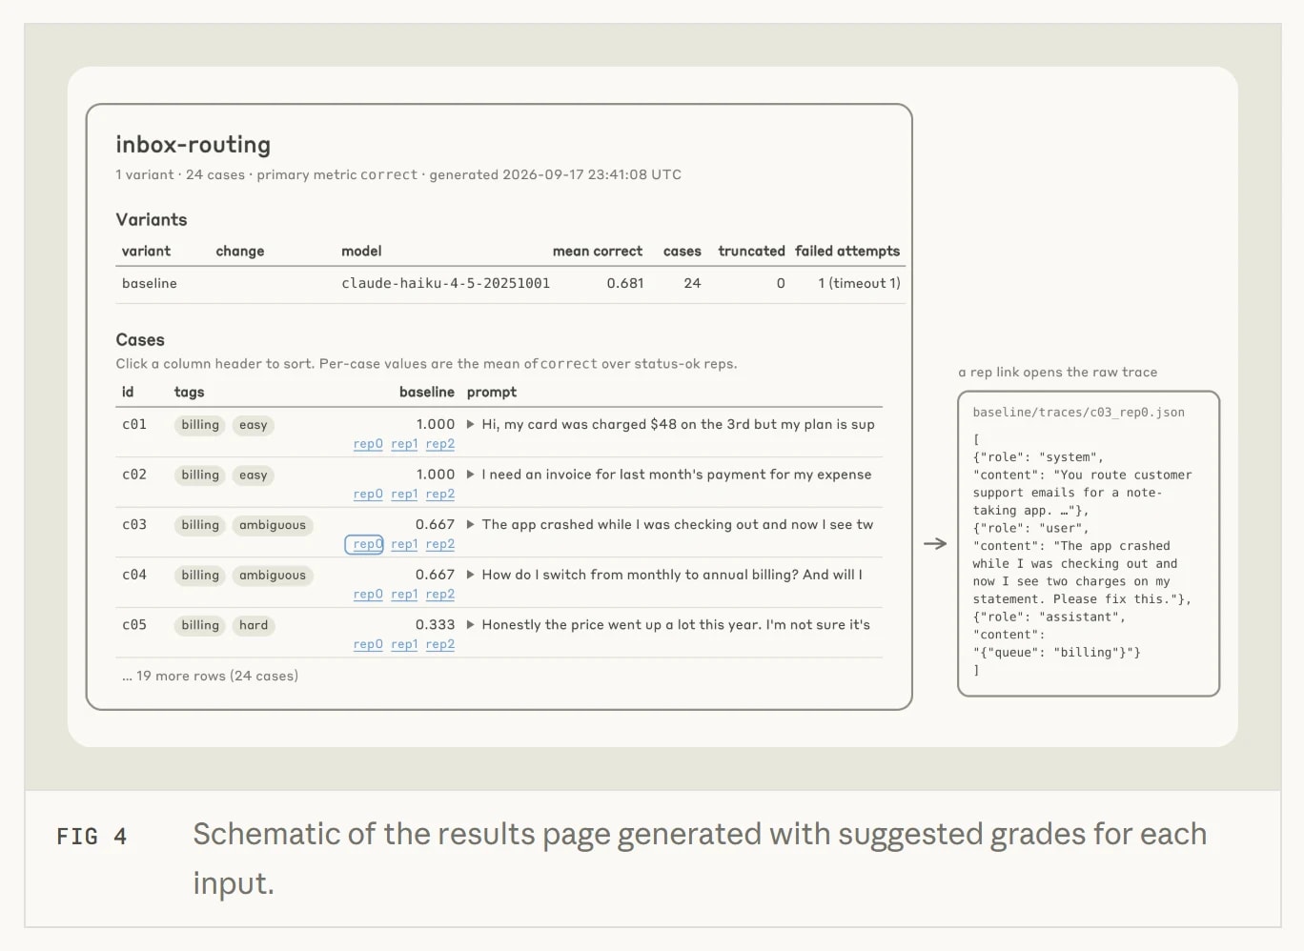The height and width of the screenshot is (951, 1304).
Task: Click the inbox-routing page title
Action: click(194, 145)
